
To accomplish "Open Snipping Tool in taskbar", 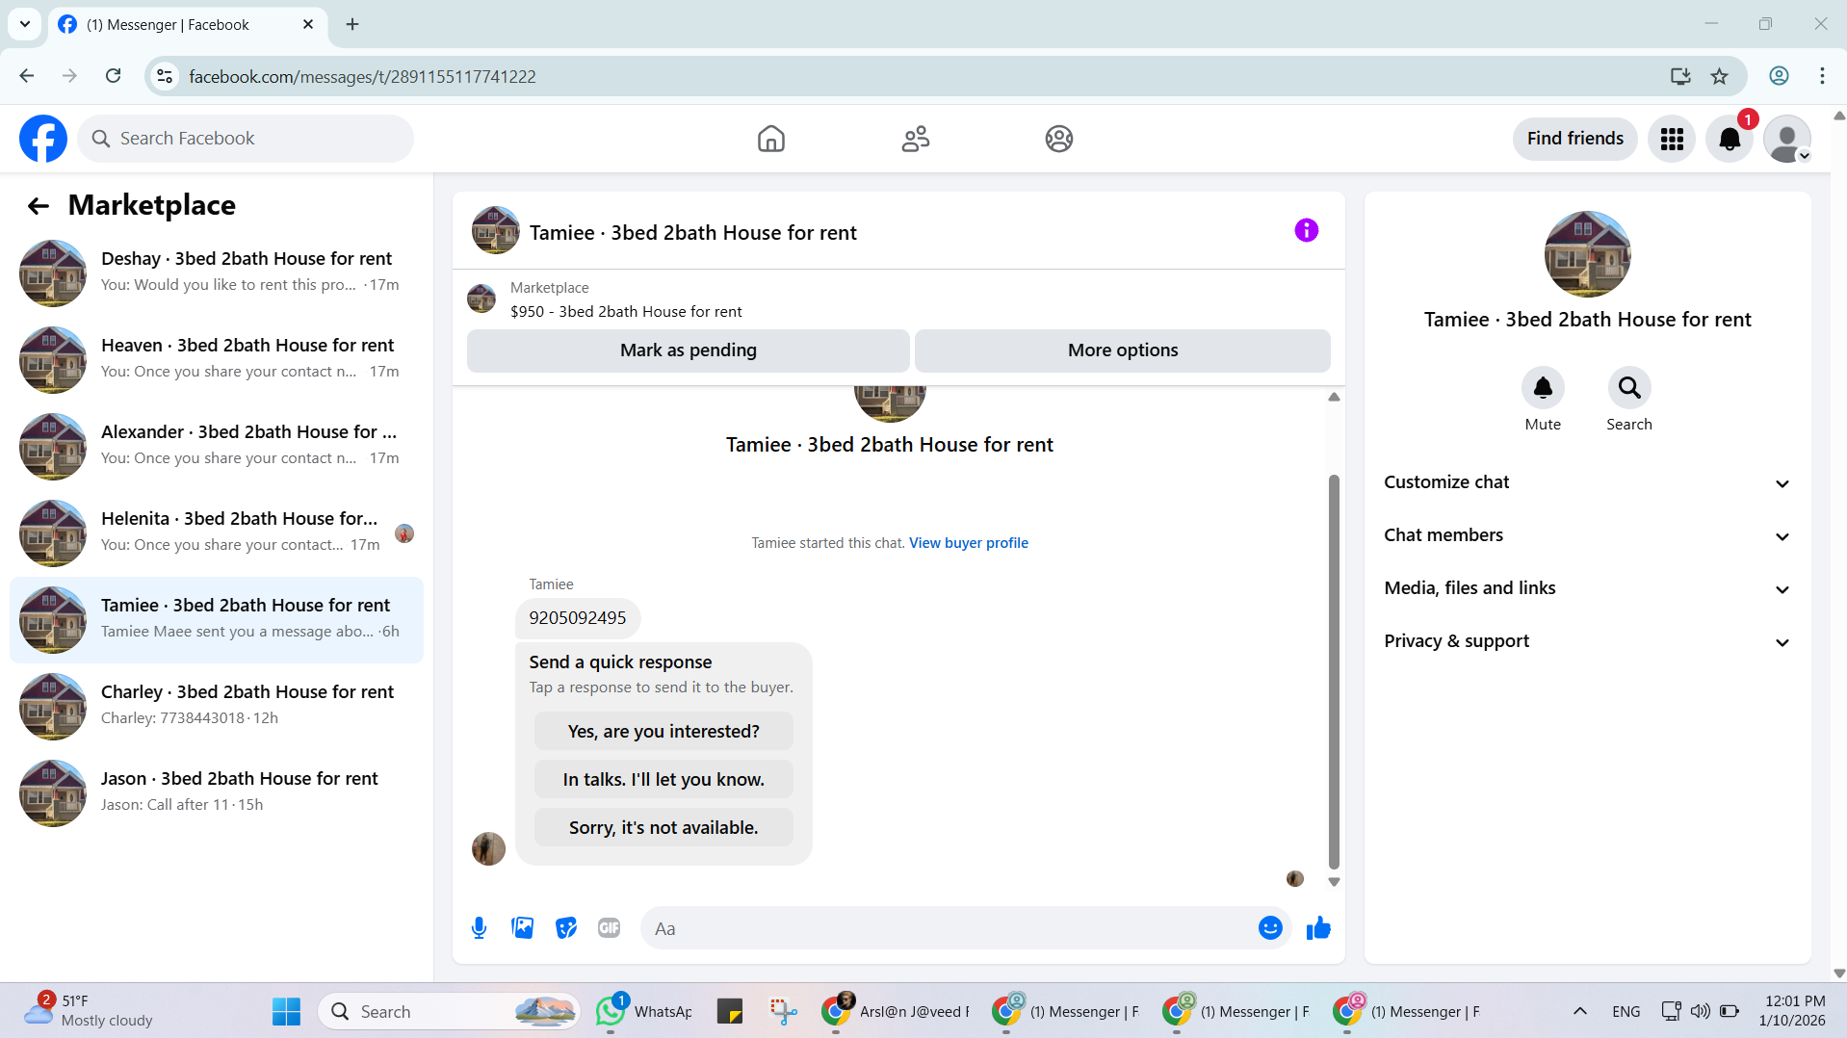I will click(x=784, y=1012).
